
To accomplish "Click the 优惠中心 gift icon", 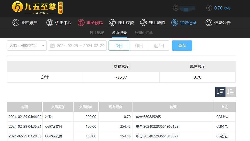I will pyautogui.click(x=50, y=23).
